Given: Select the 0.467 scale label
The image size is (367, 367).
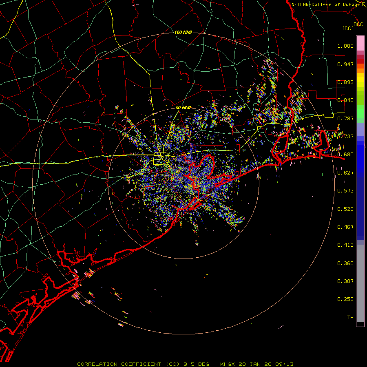Looking at the screenshot, I should pos(345,227).
